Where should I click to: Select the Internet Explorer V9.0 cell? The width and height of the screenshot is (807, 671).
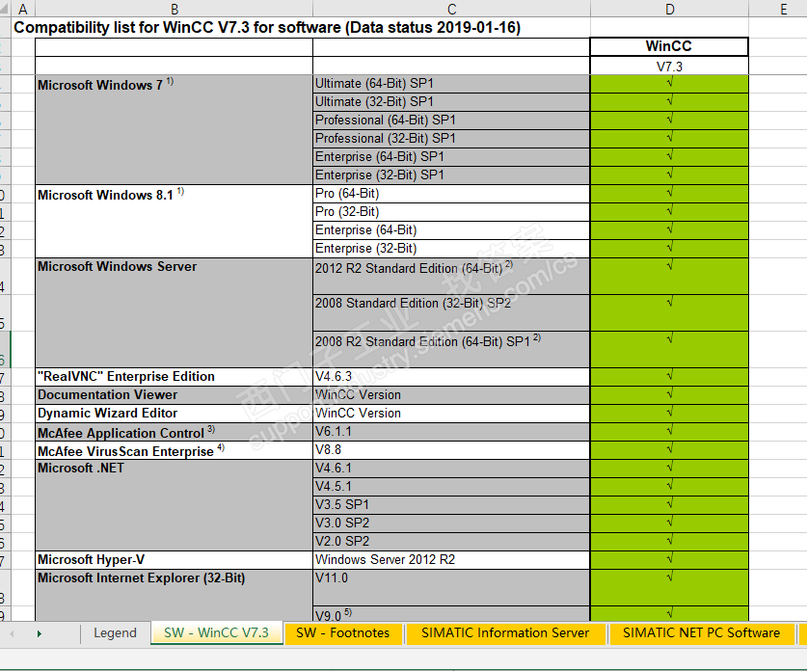click(451, 613)
